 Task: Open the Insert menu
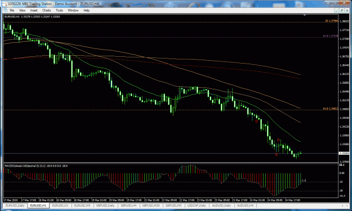coord(34,10)
